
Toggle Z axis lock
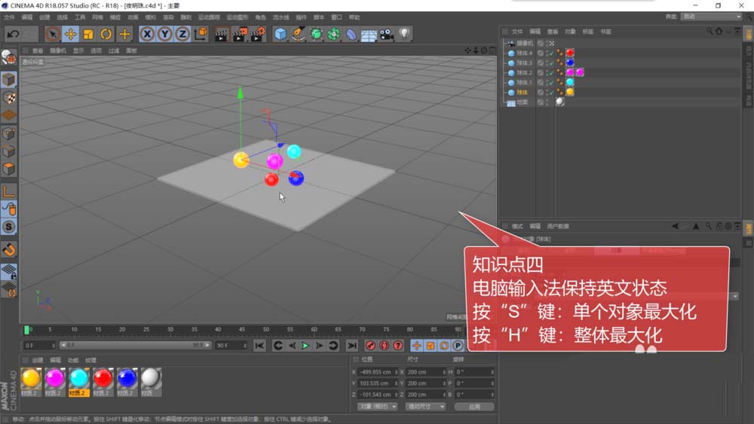click(x=182, y=34)
